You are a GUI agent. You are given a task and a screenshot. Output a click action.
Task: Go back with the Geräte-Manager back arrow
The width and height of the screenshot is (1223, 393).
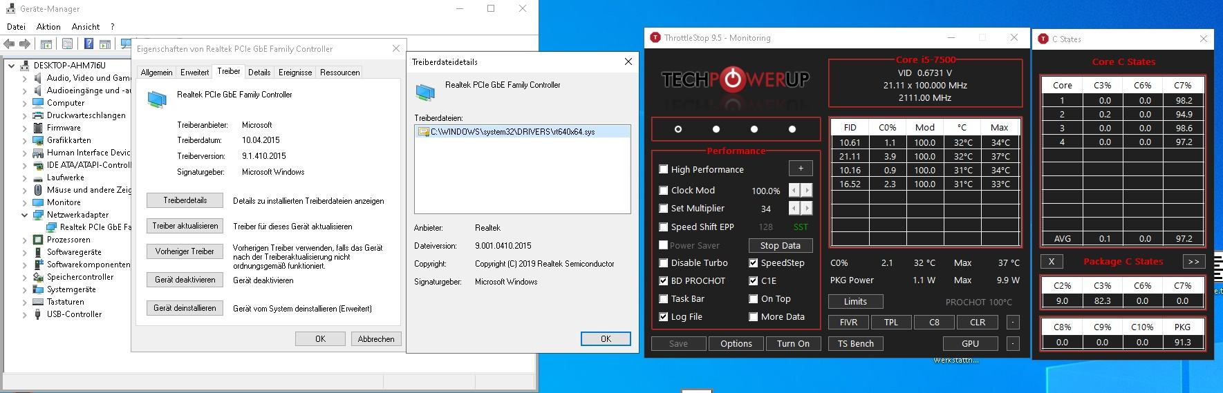point(9,44)
